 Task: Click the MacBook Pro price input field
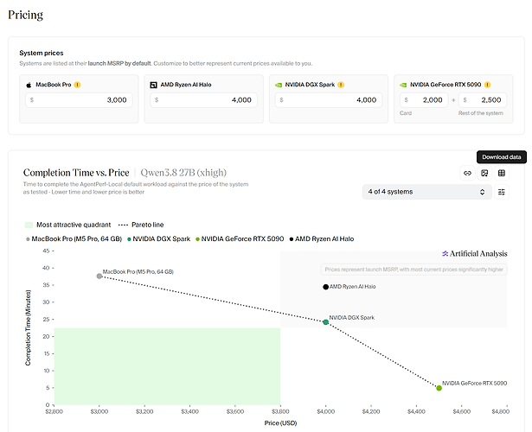point(79,100)
